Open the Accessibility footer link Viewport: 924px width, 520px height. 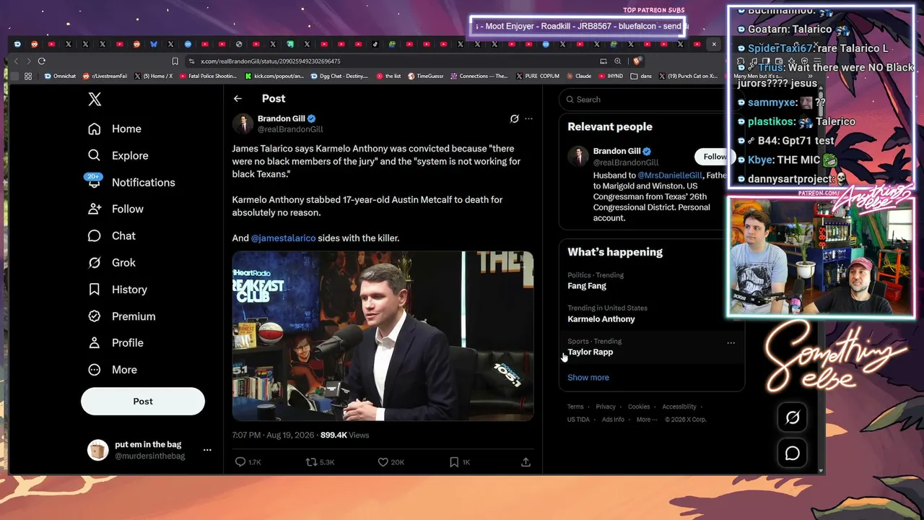click(x=679, y=407)
